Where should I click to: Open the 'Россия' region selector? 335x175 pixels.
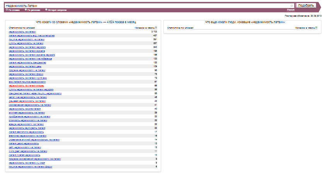pos(291,10)
